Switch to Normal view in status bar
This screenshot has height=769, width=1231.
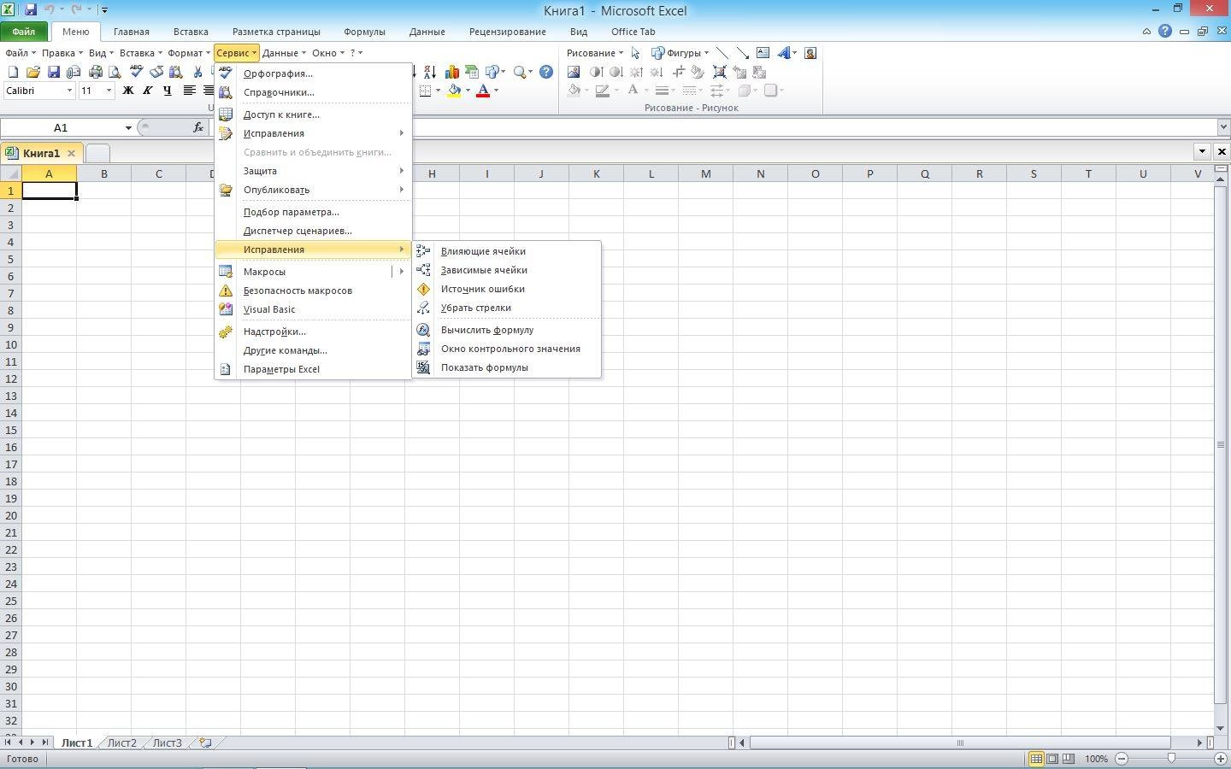[1036, 759]
